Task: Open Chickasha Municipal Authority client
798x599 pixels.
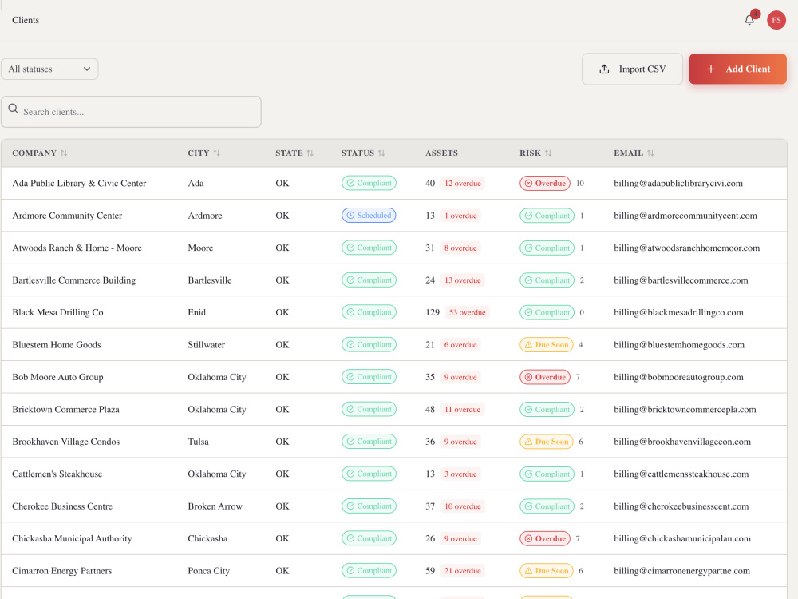Action: pos(72,538)
